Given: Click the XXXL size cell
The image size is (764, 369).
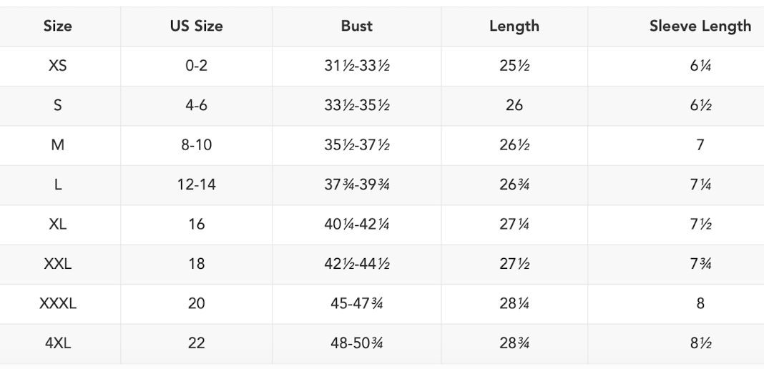Looking at the screenshot, I should click(x=57, y=303).
